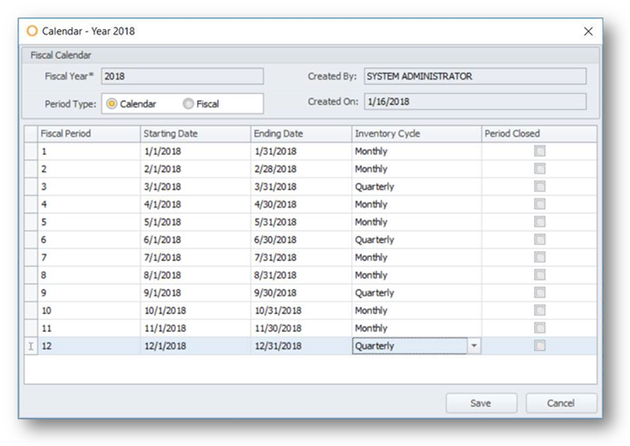630x446 pixels.
Task: Click the Inventory Cycle column header
Action: [x=416, y=133]
